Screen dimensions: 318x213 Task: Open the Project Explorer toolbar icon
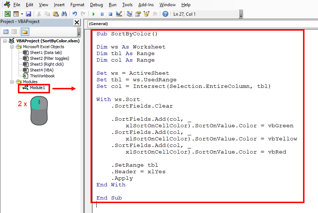click(x=129, y=14)
